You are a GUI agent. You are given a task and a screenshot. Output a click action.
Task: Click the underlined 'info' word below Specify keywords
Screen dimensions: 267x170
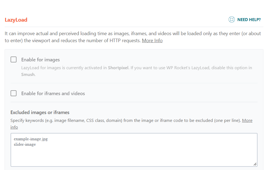pos(14,127)
